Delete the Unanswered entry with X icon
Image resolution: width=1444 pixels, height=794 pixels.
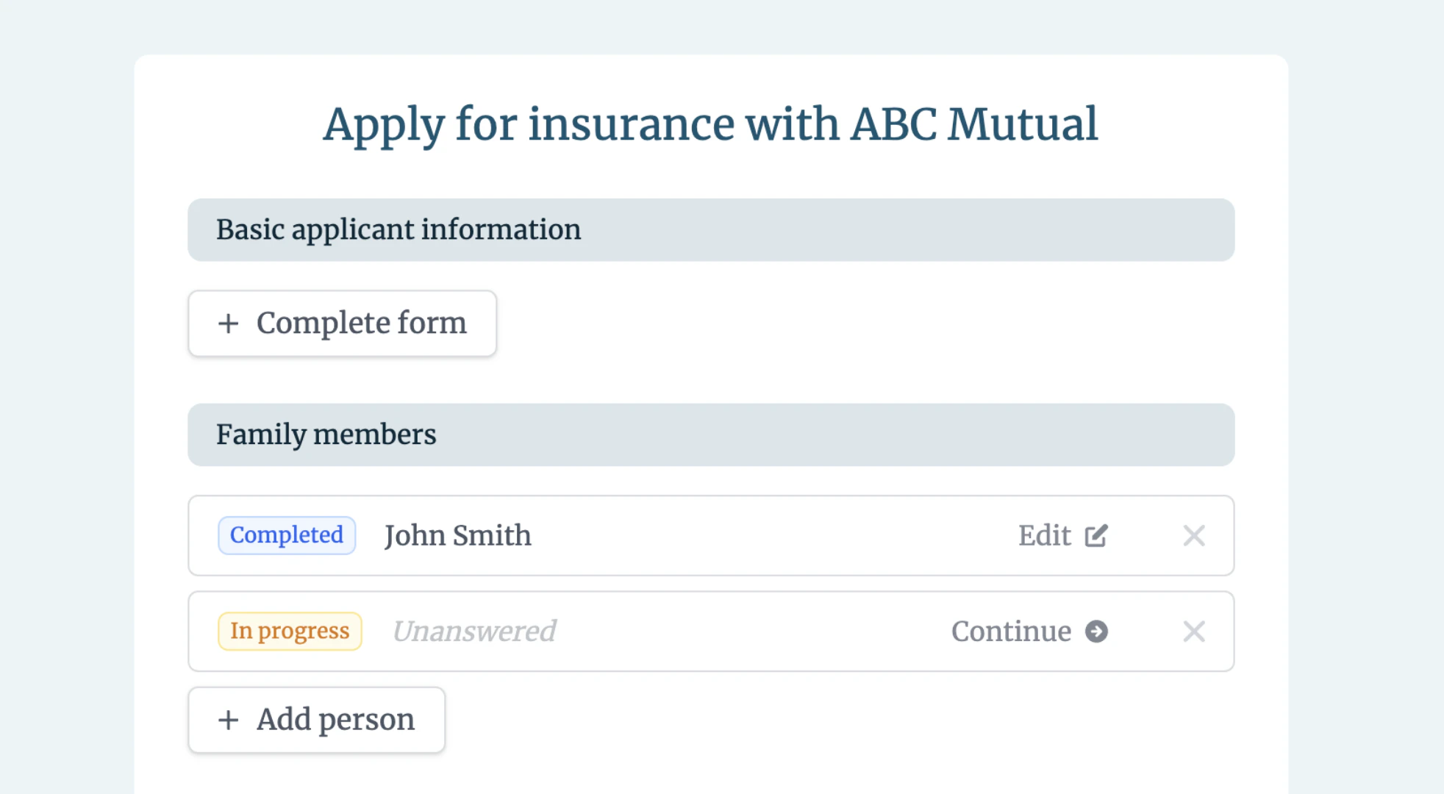1193,632
